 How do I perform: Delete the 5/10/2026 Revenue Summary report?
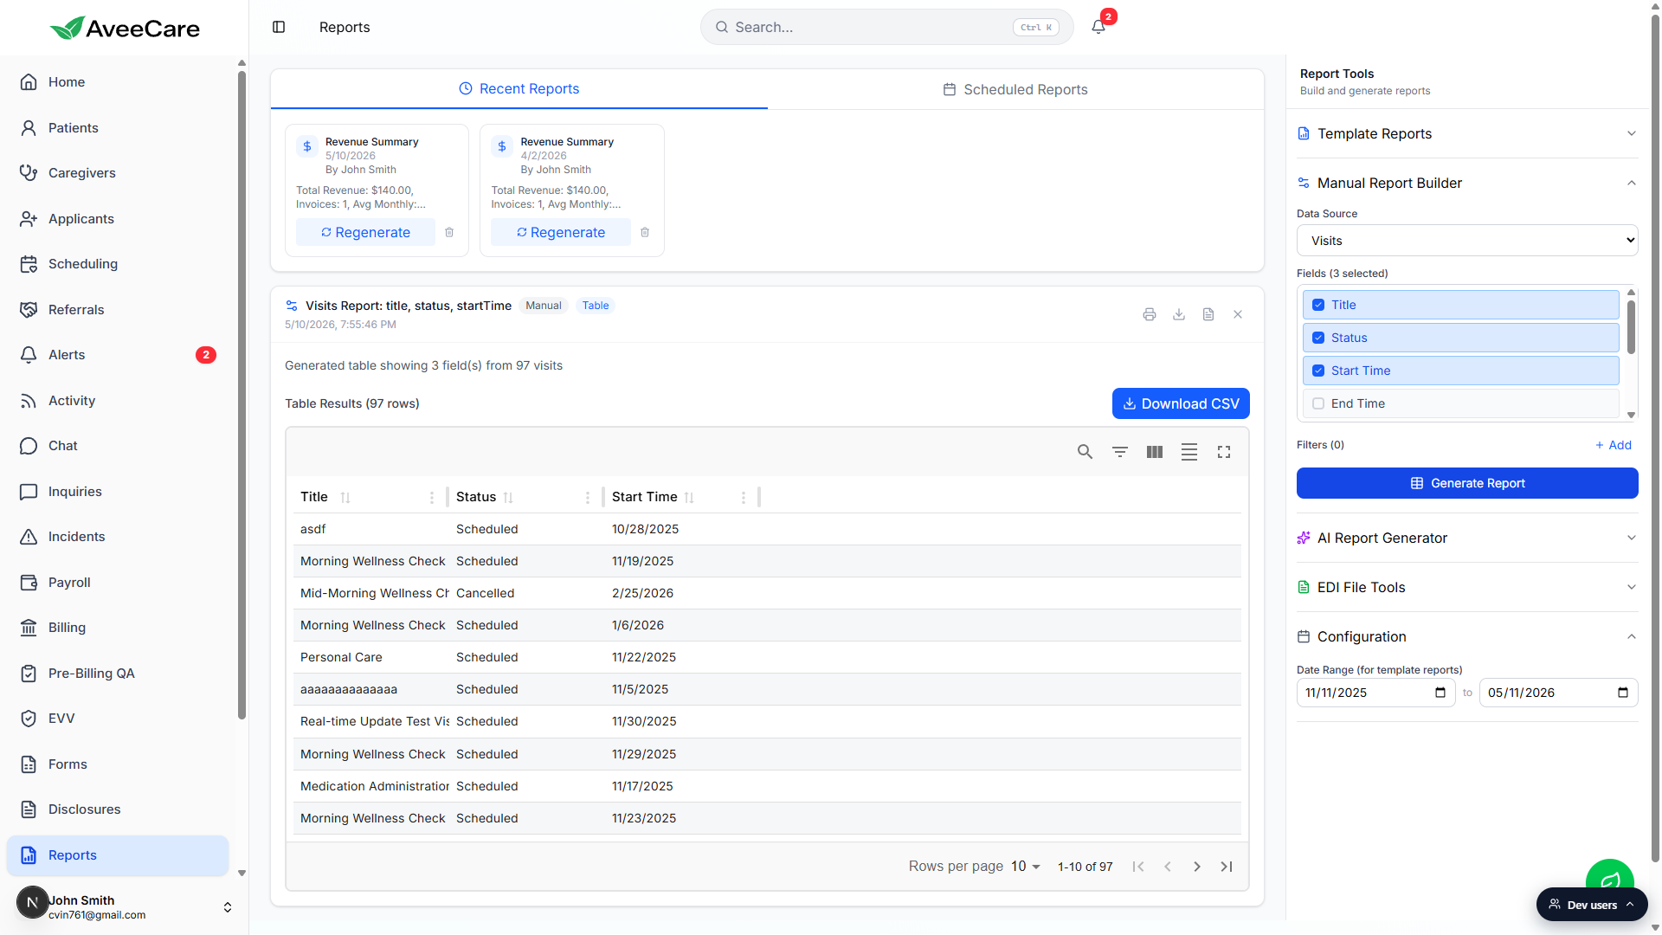(x=449, y=232)
